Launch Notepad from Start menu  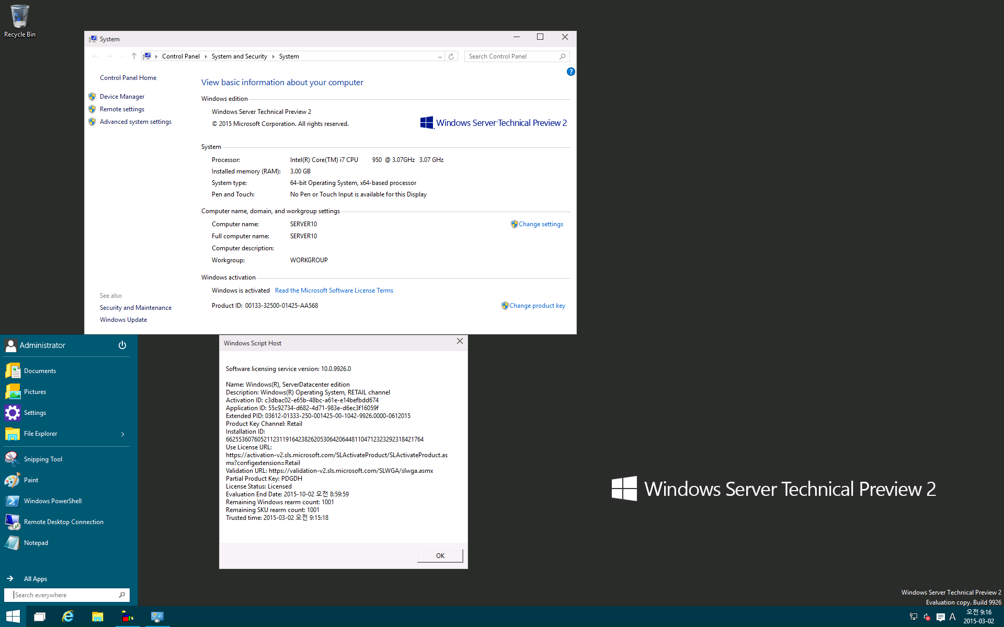tap(66, 543)
